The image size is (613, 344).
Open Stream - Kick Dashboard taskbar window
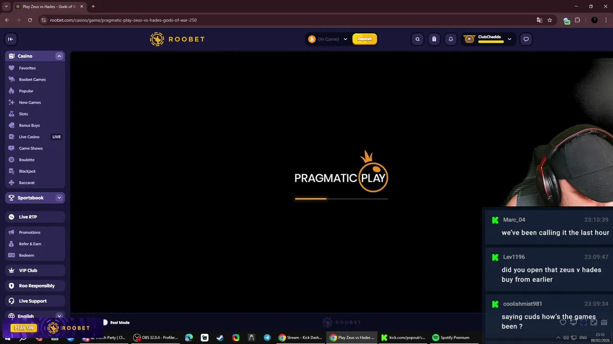301,337
